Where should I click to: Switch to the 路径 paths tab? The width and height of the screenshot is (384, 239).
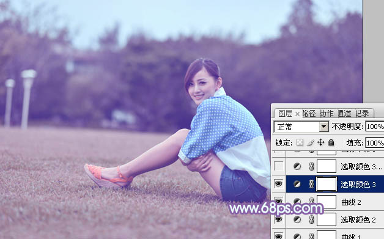[x=309, y=113]
